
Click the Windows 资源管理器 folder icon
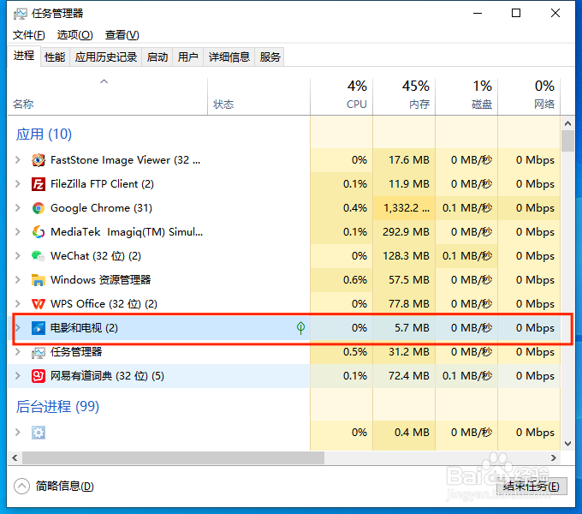pos(39,280)
